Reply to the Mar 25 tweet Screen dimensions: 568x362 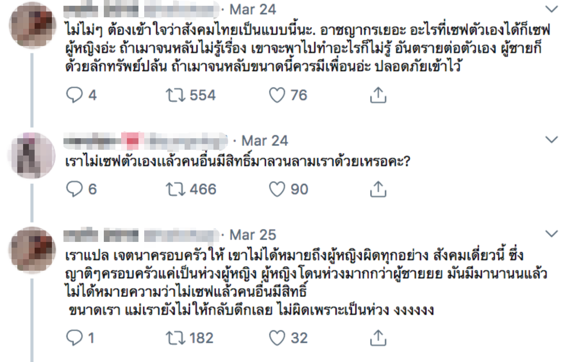click(x=73, y=338)
